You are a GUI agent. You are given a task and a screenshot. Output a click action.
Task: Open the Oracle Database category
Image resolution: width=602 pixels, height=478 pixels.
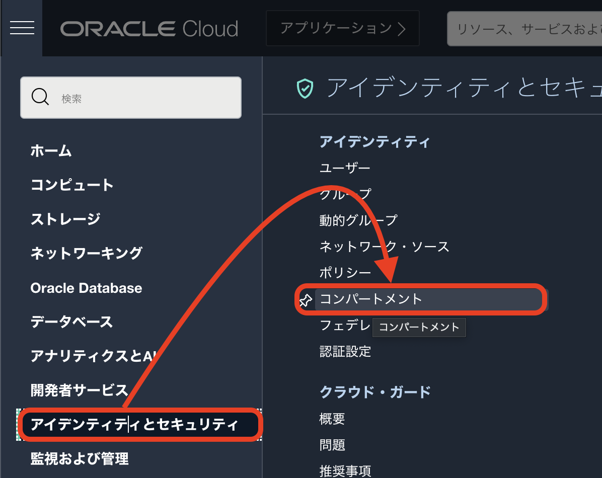pos(86,288)
